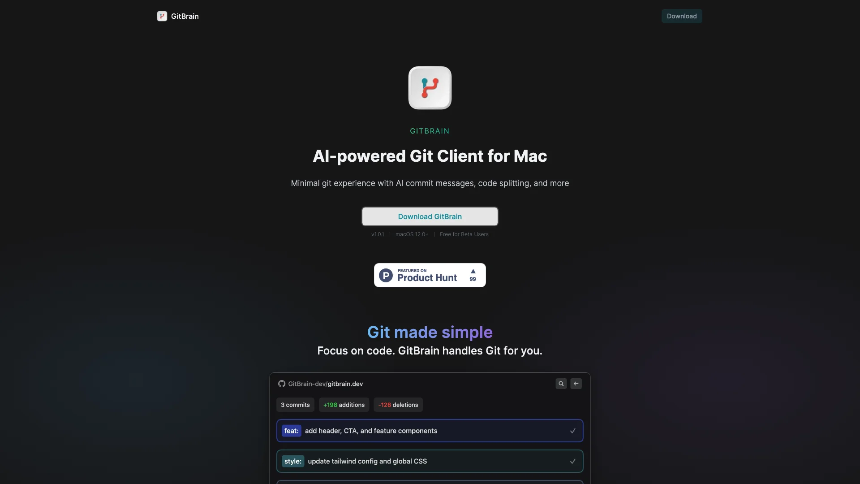This screenshot has width=860, height=484.
Task: Click the back arrow icon in commit view
Action: pyautogui.click(x=576, y=384)
